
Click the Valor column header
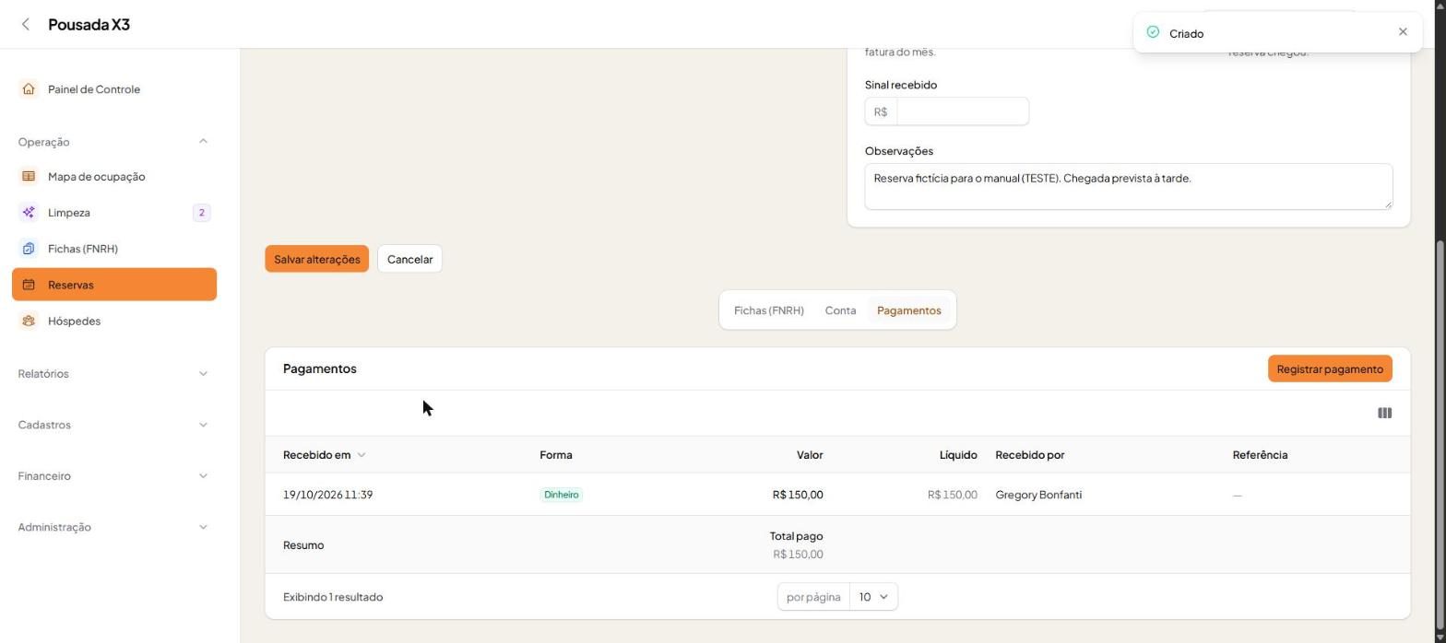[810, 455]
